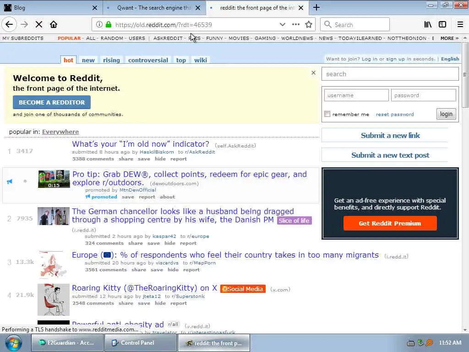Focus the username field
The height and width of the screenshot is (352, 469).
[x=356, y=95]
